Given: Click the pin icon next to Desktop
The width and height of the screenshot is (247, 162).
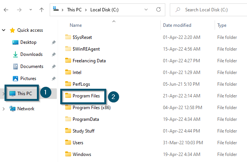Looking at the screenshot, I should (x=54, y=42).
